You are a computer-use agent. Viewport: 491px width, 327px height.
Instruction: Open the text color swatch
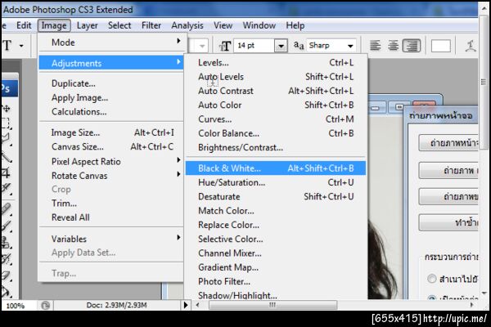(440, 46)
